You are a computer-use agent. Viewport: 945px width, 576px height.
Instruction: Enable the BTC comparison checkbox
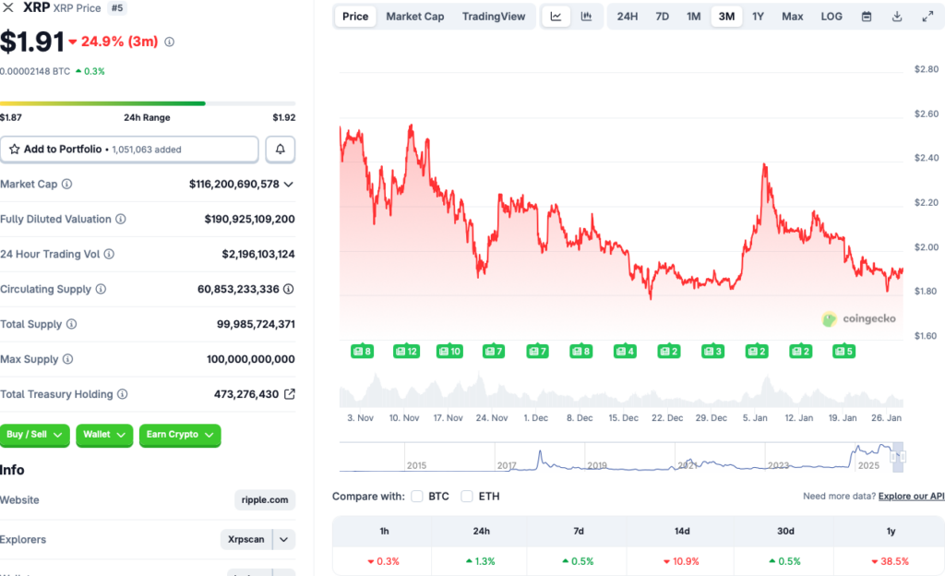click(417, 497)
